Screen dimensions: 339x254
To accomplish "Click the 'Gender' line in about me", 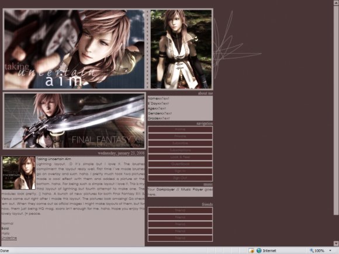I will click(x=160, y=113).
